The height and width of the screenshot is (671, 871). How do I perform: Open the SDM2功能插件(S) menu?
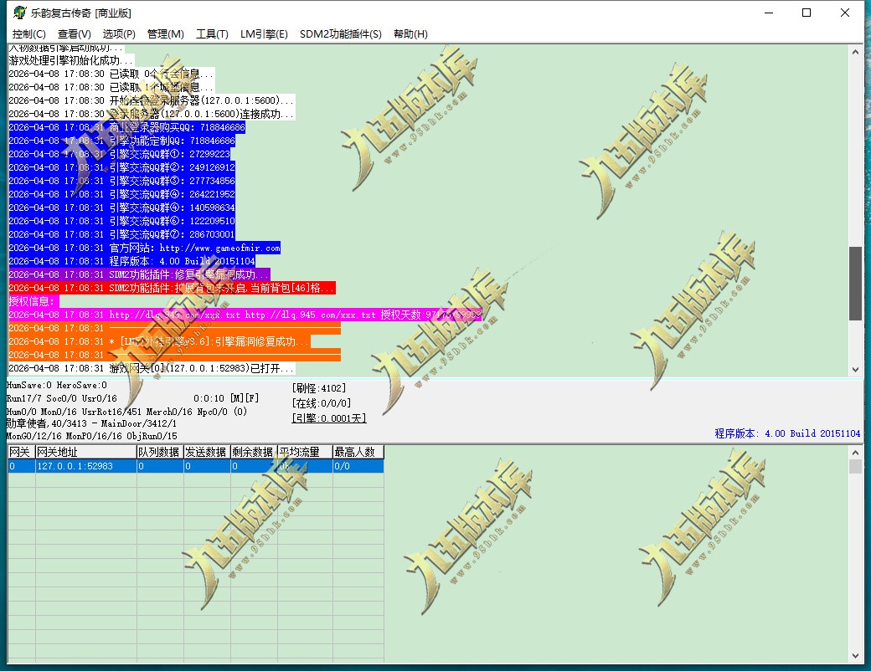pos(341,33)
